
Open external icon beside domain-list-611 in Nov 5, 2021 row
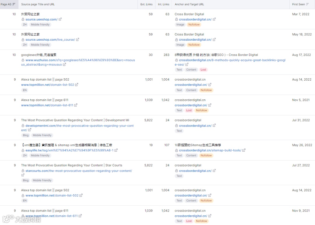click(x=76, y=105)
